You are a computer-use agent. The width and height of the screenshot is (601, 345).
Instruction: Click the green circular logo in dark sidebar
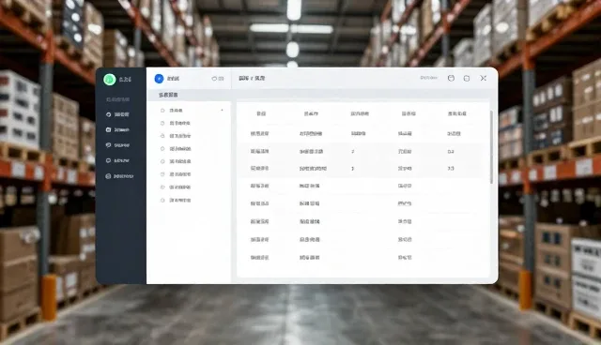pyautogui.click(x=110, y=79)
